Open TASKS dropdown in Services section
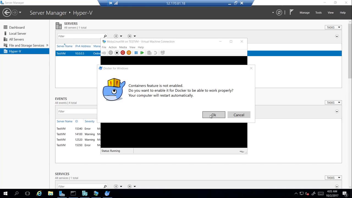 pos(333,178)
